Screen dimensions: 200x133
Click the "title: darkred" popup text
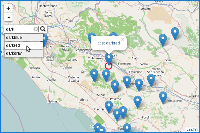coord(109,43)
